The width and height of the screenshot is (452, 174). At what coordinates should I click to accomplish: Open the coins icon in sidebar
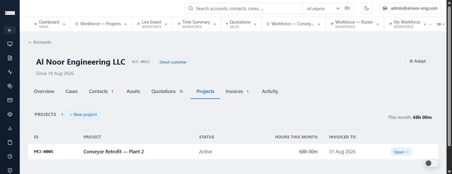[x=10, y=86]
